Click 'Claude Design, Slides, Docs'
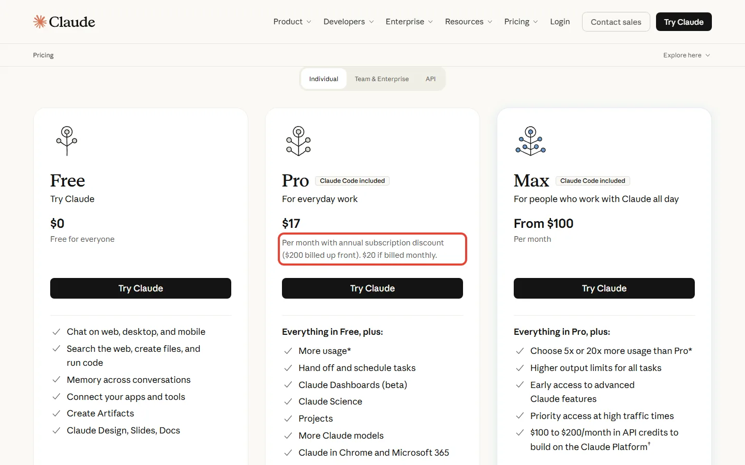745x465 pixels. click(x=124, y=430)
